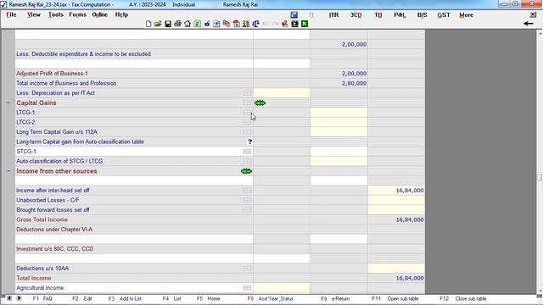
Task: Click the F9 e-Return shortcut
Action: [335, 298]
